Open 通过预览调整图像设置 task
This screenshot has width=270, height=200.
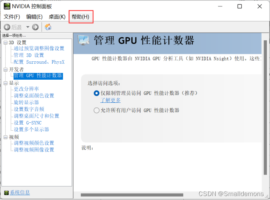pyautogui.click(x=39, y=49)
